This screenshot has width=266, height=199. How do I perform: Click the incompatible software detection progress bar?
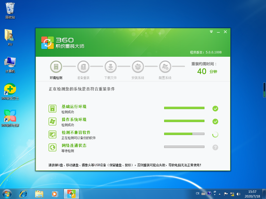pos(184,134)
